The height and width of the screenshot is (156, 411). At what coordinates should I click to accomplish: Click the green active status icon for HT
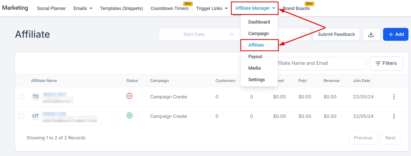click(129, 116)
